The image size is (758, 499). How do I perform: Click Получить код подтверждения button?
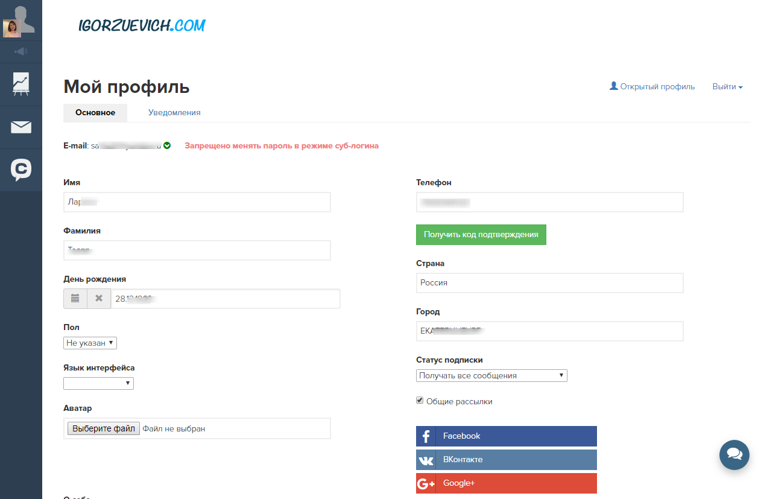click(481, 235)
